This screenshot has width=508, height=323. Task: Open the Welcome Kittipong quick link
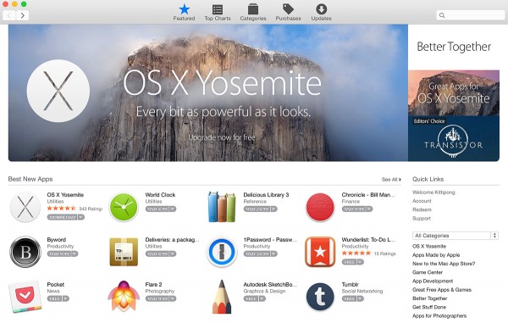(x=433, y=192)
